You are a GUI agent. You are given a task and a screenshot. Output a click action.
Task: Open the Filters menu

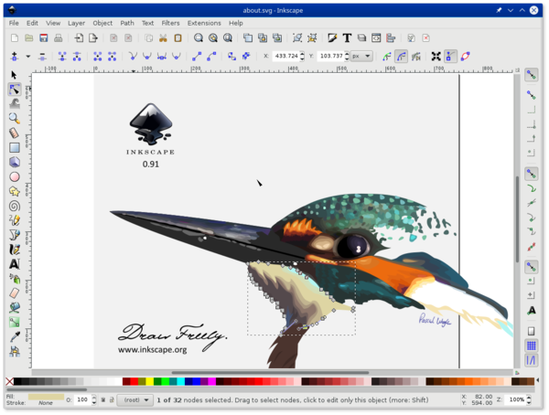[x=170, y=23]
